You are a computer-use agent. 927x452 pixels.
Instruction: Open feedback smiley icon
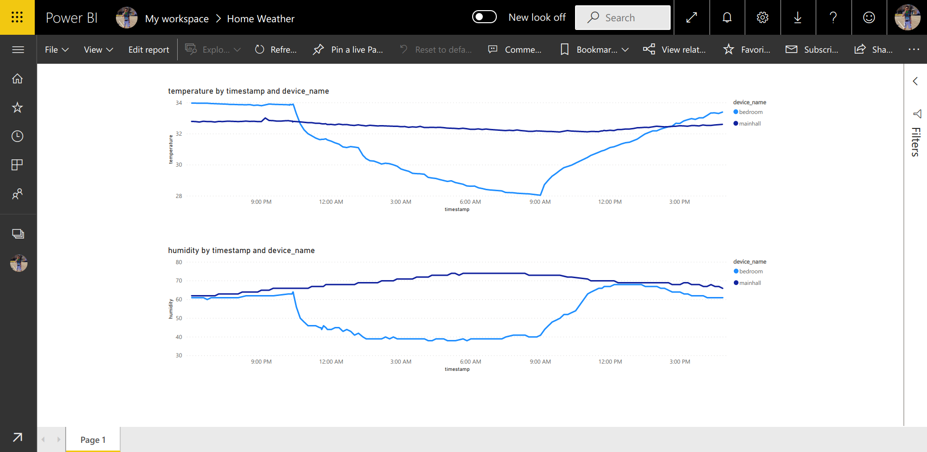click(x=869, y=17)
